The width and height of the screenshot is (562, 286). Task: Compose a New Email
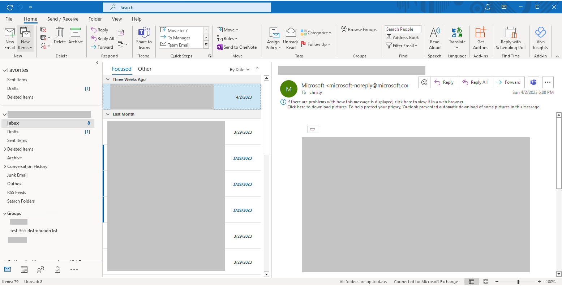tap(9, 38)
